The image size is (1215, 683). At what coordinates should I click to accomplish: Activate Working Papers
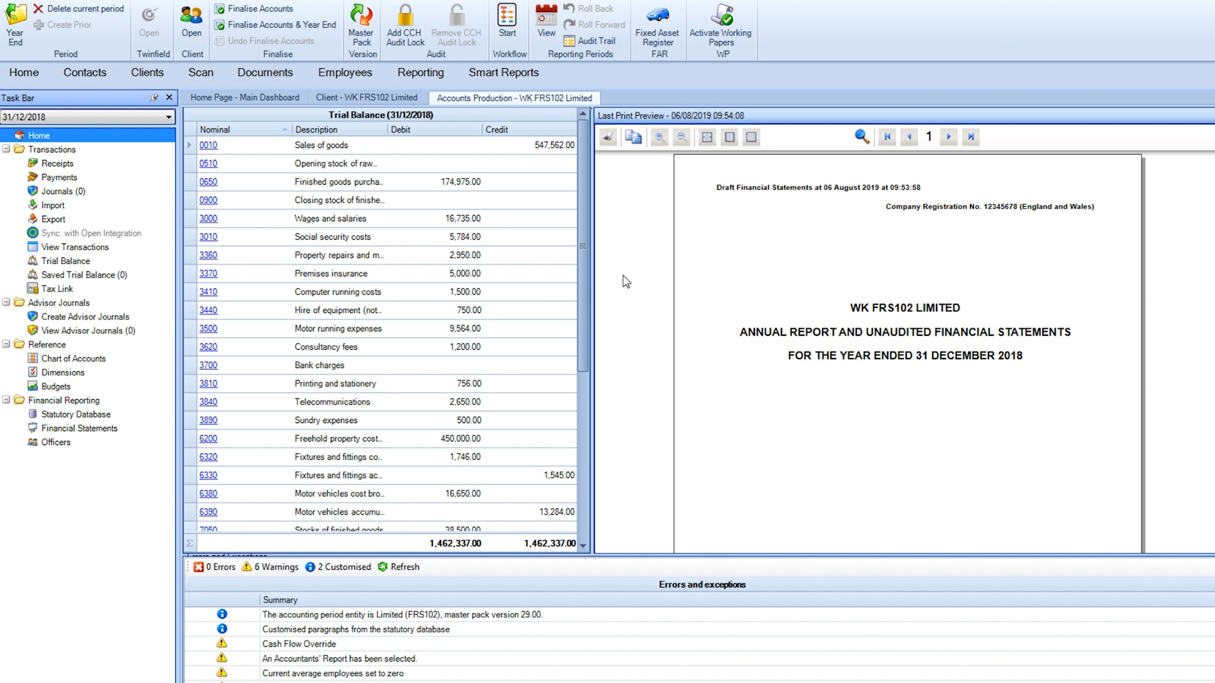pos(721,25)
